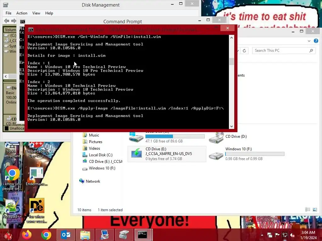Click the refresh button in File Explorer

244,51
